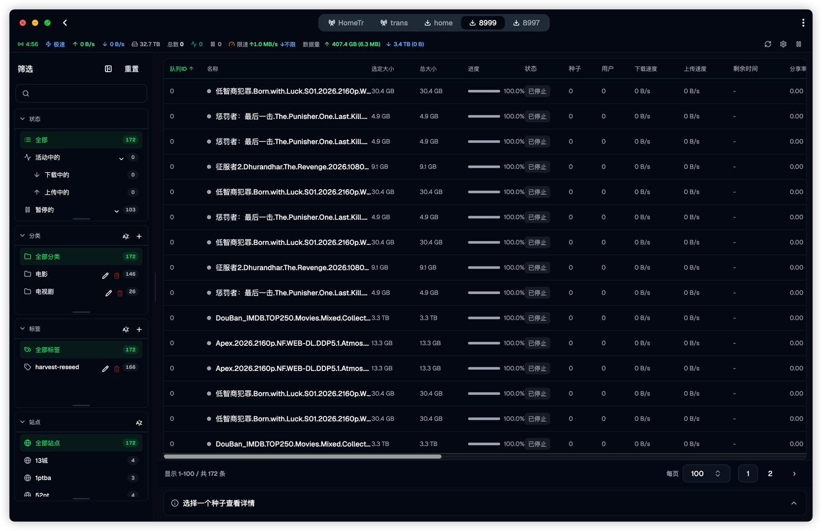Screen dimensions: 822x531
Task: Refresh the torrent list
Action: pos(768,44)
